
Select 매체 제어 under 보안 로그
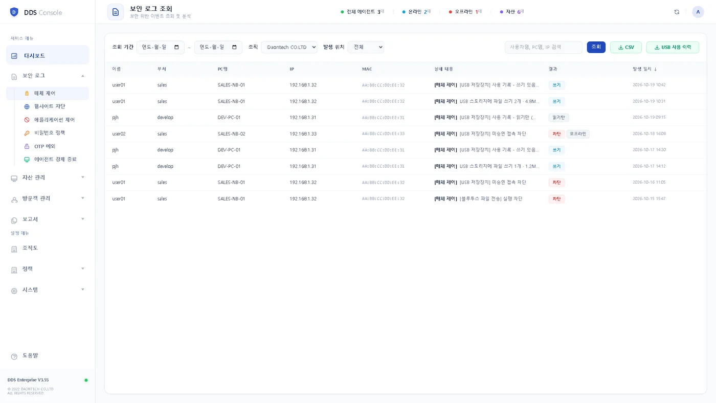[x=48, y=94]
